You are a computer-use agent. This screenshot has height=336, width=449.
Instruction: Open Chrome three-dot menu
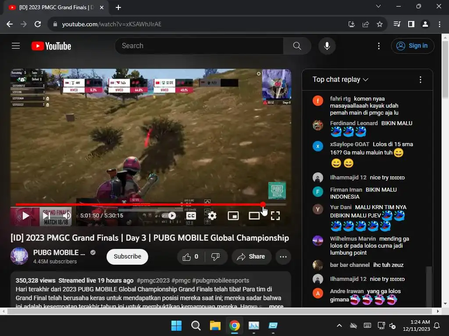pos(439,24)
